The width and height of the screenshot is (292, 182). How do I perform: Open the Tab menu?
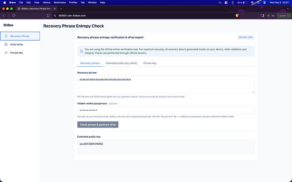[83, 3]
